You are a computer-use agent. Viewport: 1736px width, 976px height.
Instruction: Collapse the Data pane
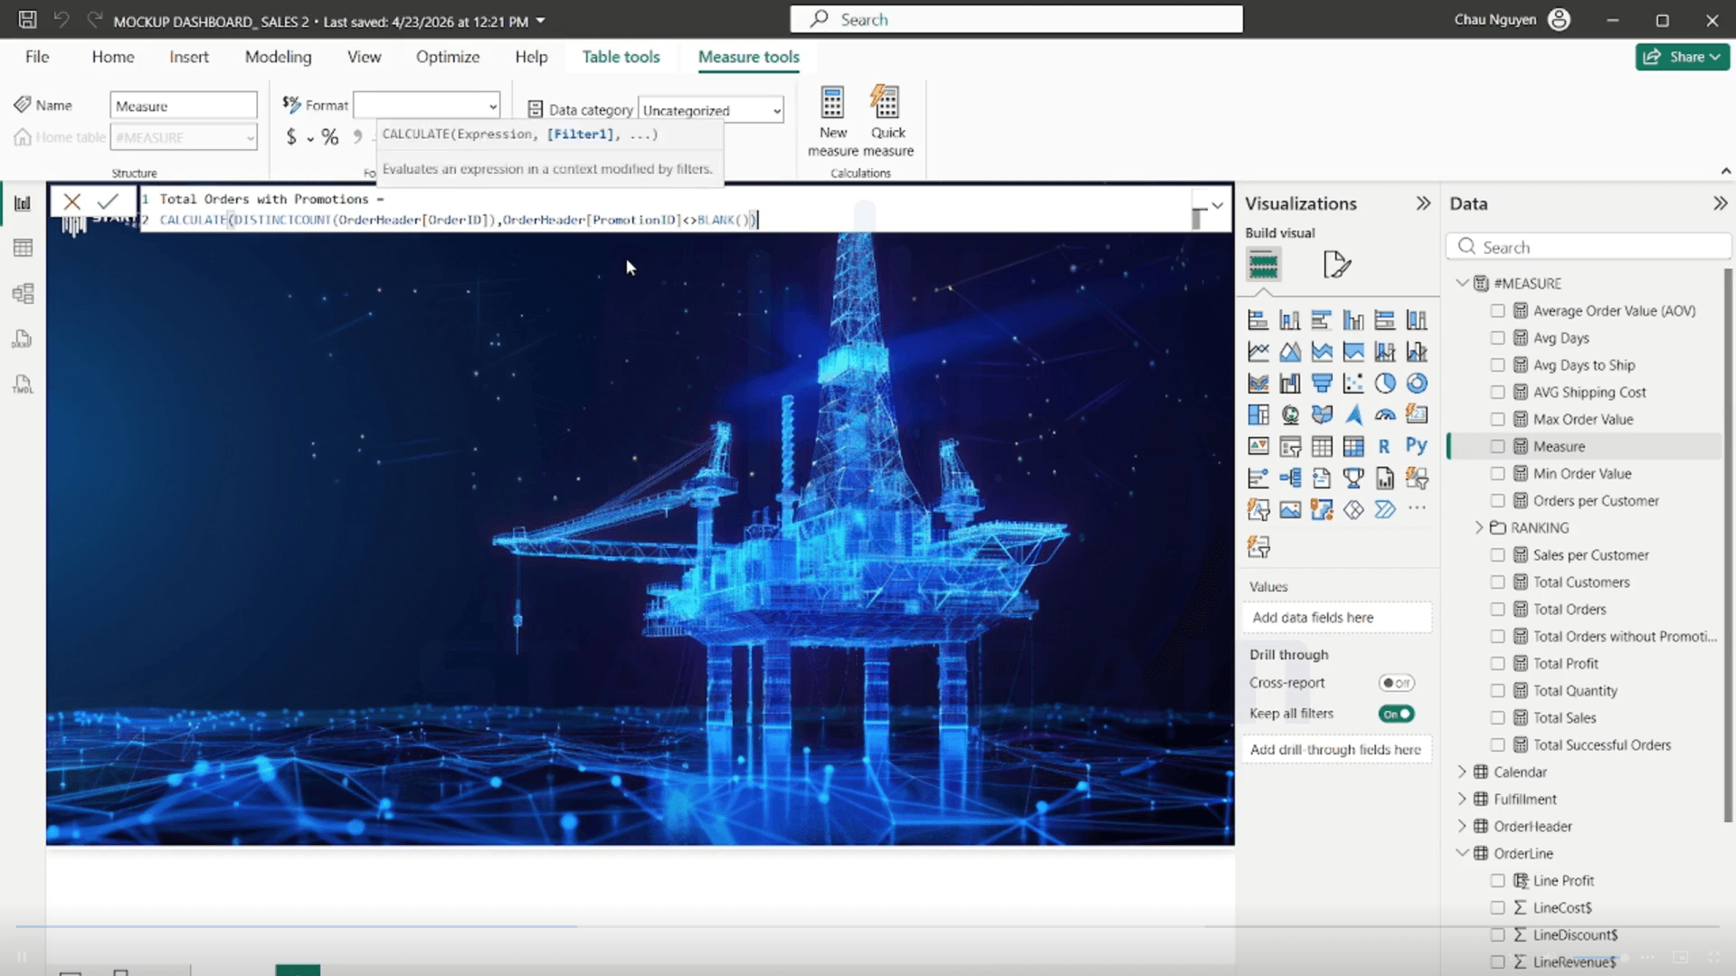[x=1720, y=204]
